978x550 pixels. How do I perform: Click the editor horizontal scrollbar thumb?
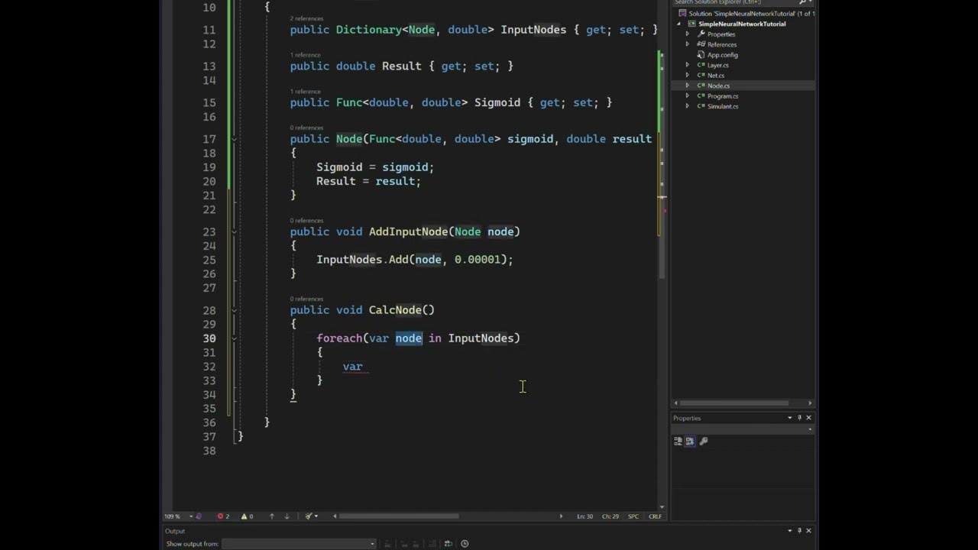pos(399,516)
